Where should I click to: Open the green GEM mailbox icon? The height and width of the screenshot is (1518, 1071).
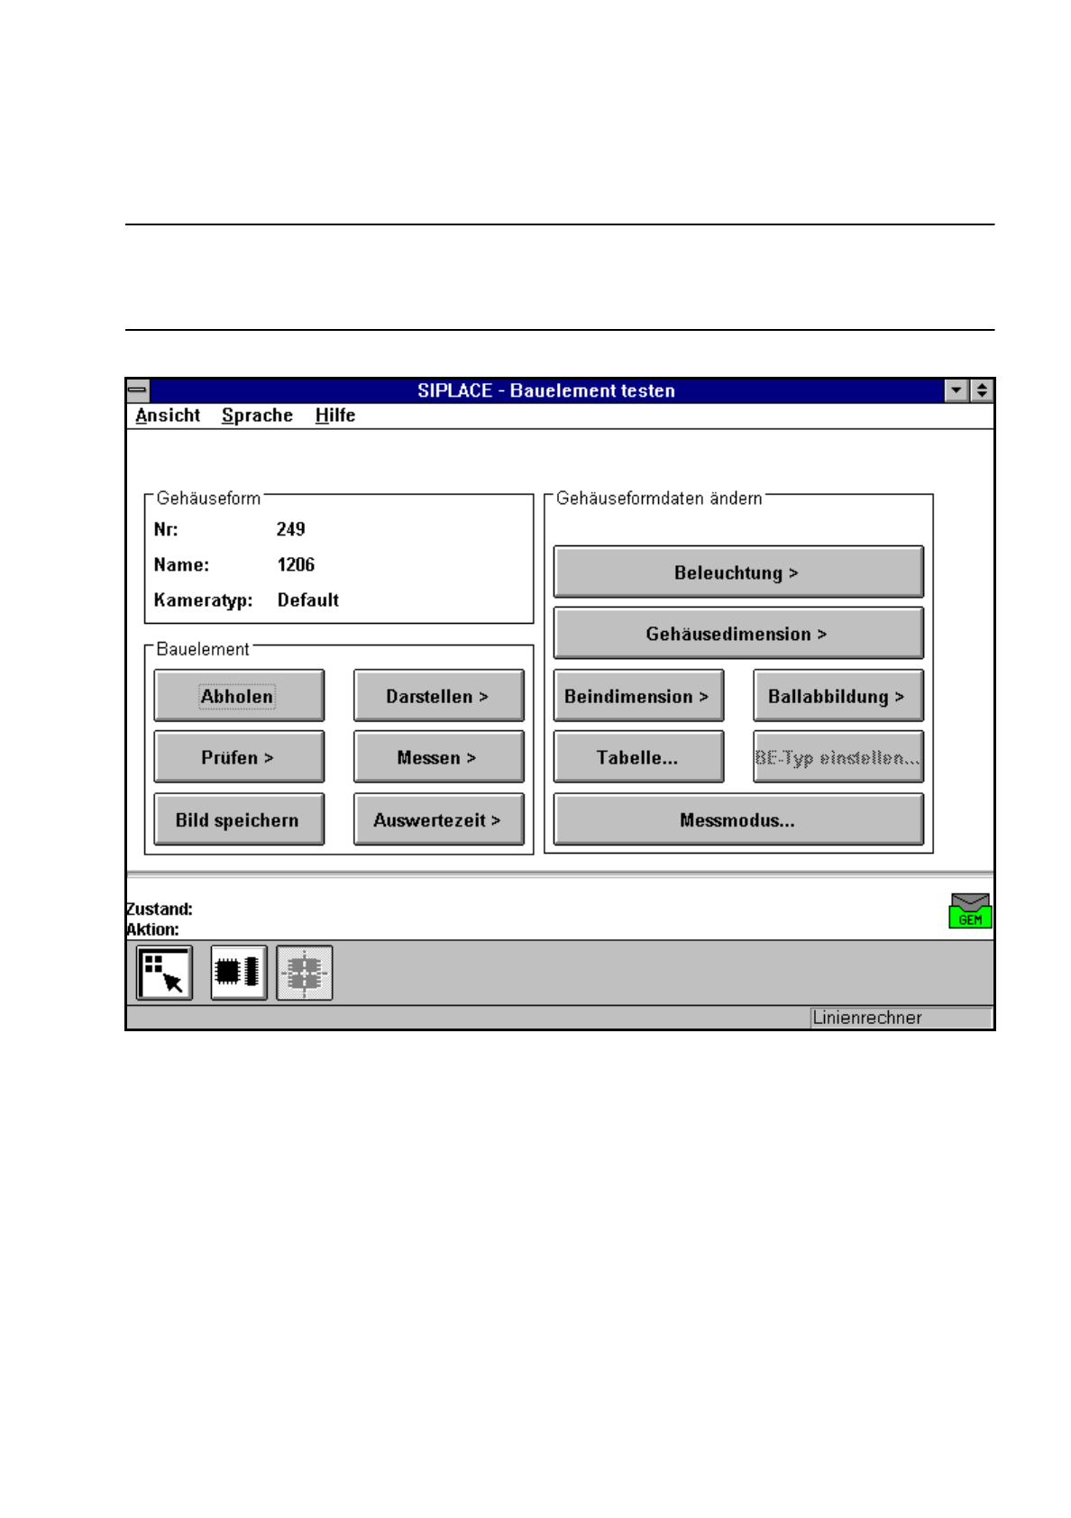970,910
